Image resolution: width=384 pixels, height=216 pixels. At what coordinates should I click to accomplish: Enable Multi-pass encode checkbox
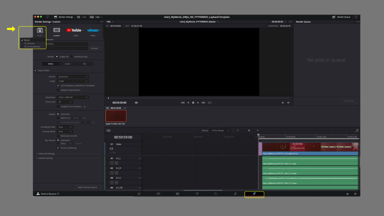[58, 136]
